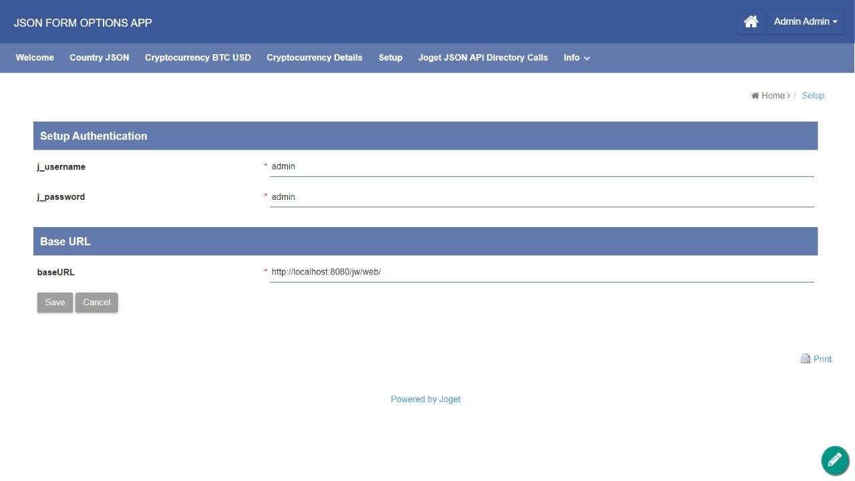This screenshot has height=481, width=855.
Task: Click the Cancel button
Action: pyautogui.click(x=97, y=303)
